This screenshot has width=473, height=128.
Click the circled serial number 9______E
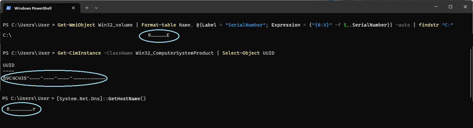(159, 35)
